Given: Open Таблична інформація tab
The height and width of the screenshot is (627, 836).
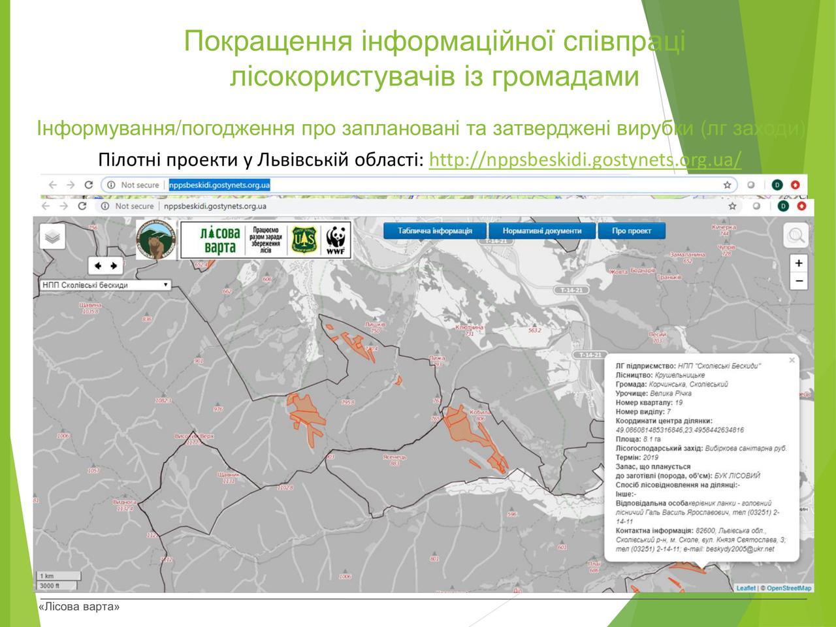Looking at the screenshot, I should point(435,231).
